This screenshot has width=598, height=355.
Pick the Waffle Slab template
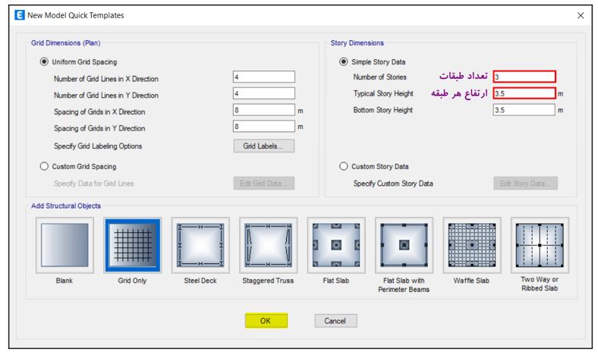[472, 245]
